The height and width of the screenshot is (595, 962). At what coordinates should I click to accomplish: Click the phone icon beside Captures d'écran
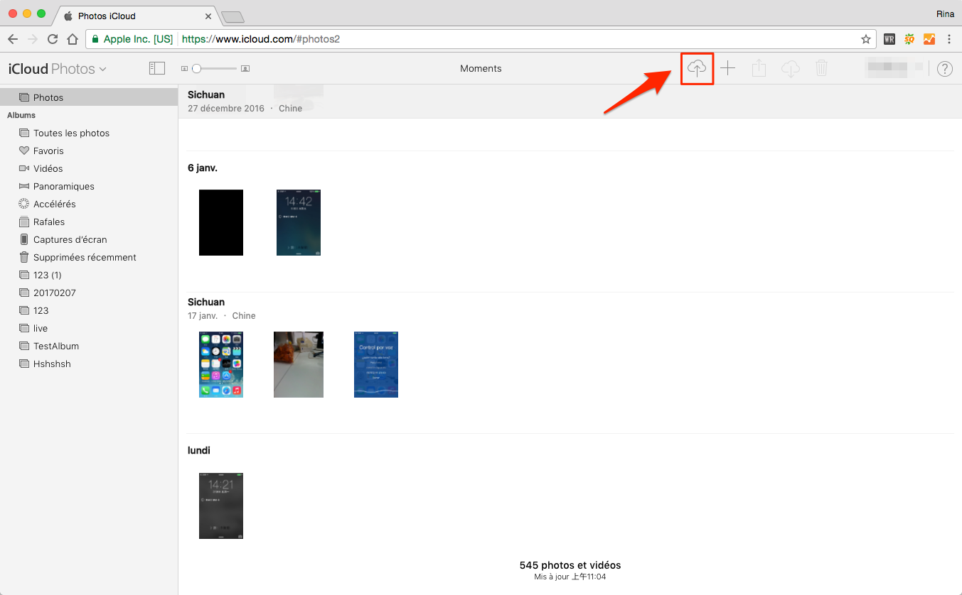(x=24, y=239)
